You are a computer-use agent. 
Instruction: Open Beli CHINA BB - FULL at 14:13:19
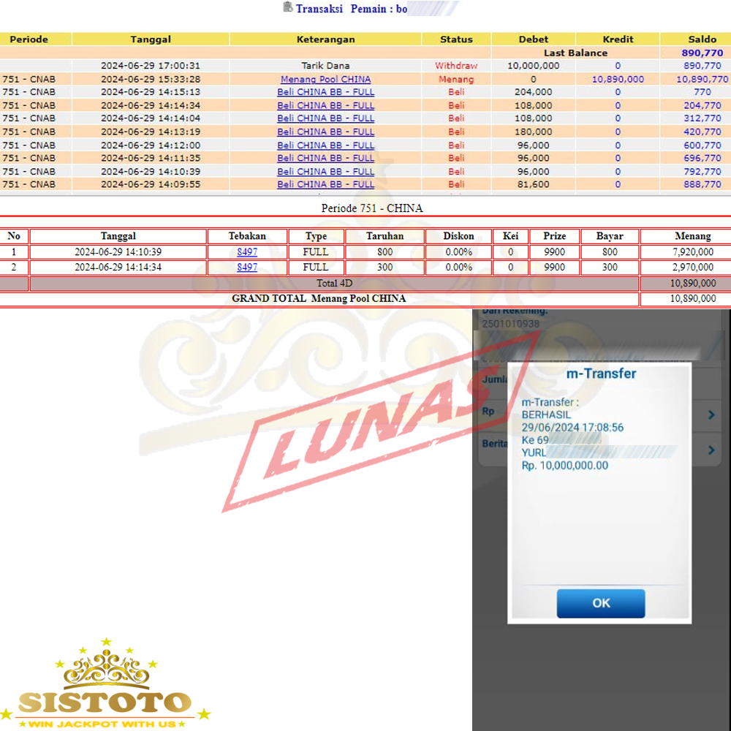(325, 132)
